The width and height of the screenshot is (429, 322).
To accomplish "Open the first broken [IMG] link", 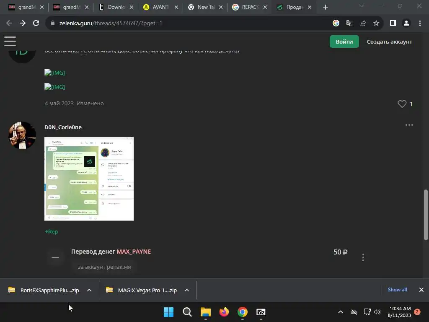I will [55, 73].
